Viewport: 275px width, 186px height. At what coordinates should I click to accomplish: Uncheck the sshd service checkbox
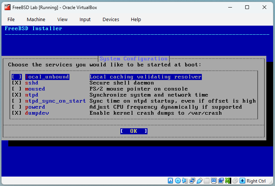pos(17,83)
